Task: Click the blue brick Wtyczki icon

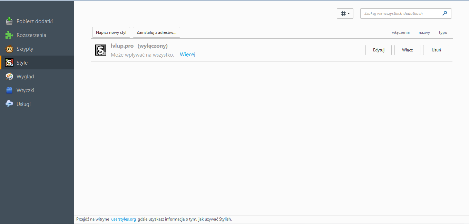Action: (9, 90)
